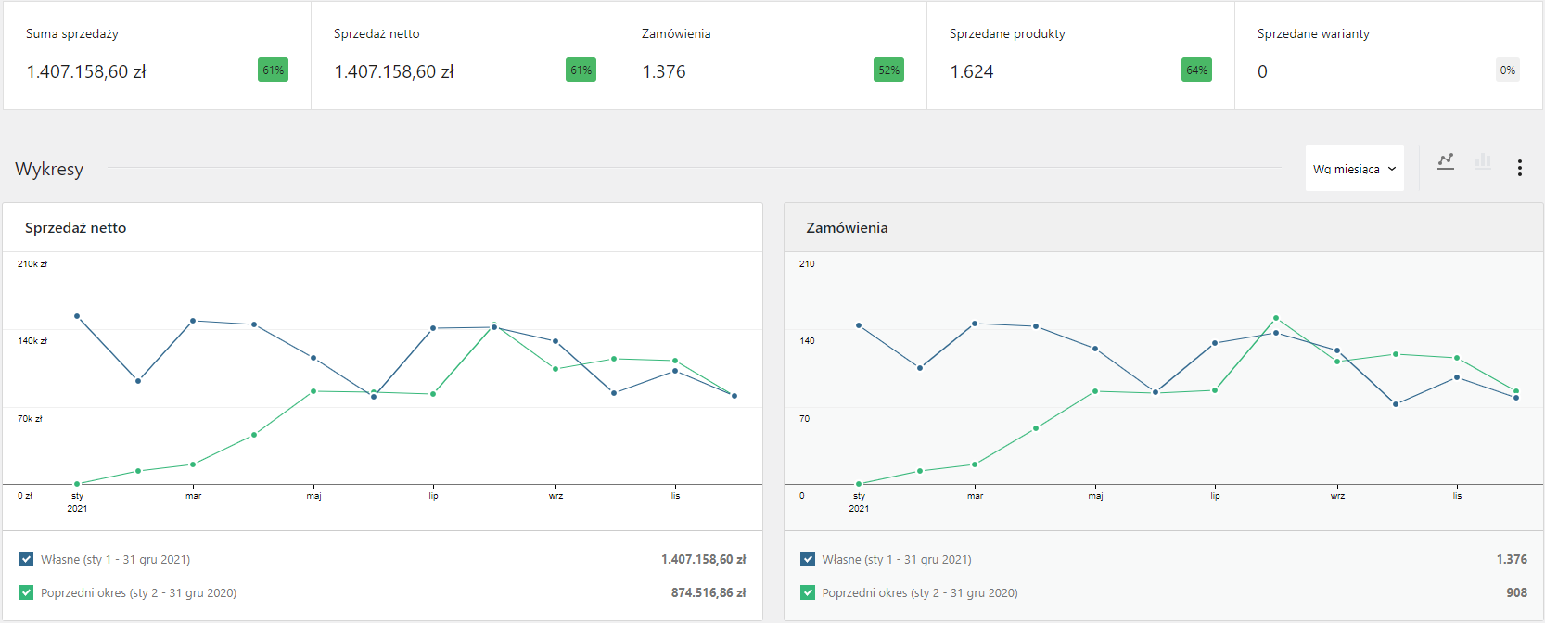
Task: Switch to line chart view icon
Action: [1446, 161]
